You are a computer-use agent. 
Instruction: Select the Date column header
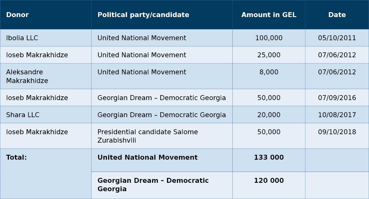(337, 15)
